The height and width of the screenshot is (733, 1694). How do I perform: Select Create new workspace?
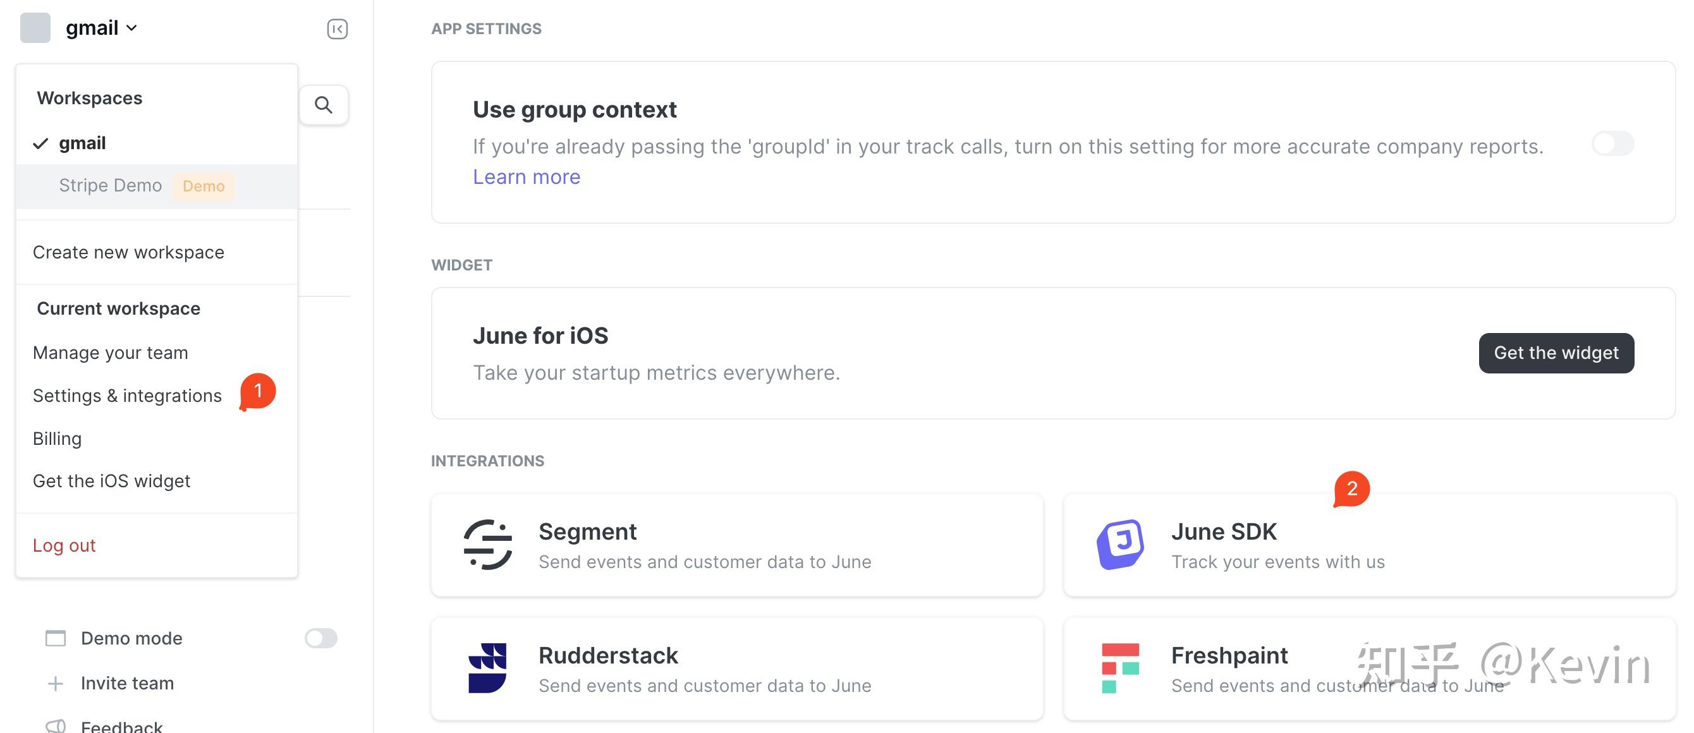[x=129, y=252]
